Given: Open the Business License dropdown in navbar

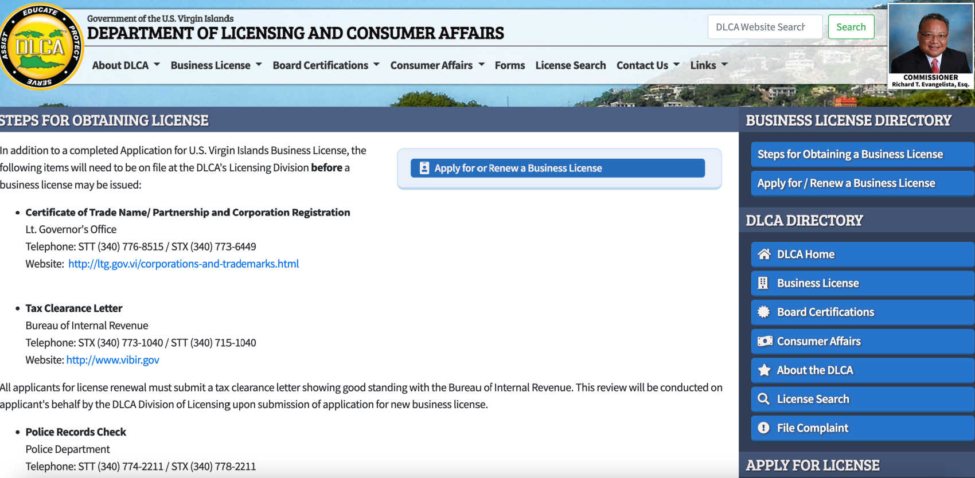Looking at the screenshot, I should coord(216,65).
